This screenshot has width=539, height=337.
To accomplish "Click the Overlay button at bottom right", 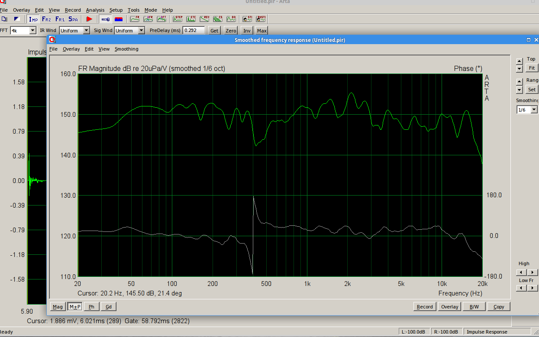I will pyautogui.click(x=449, y=307).
